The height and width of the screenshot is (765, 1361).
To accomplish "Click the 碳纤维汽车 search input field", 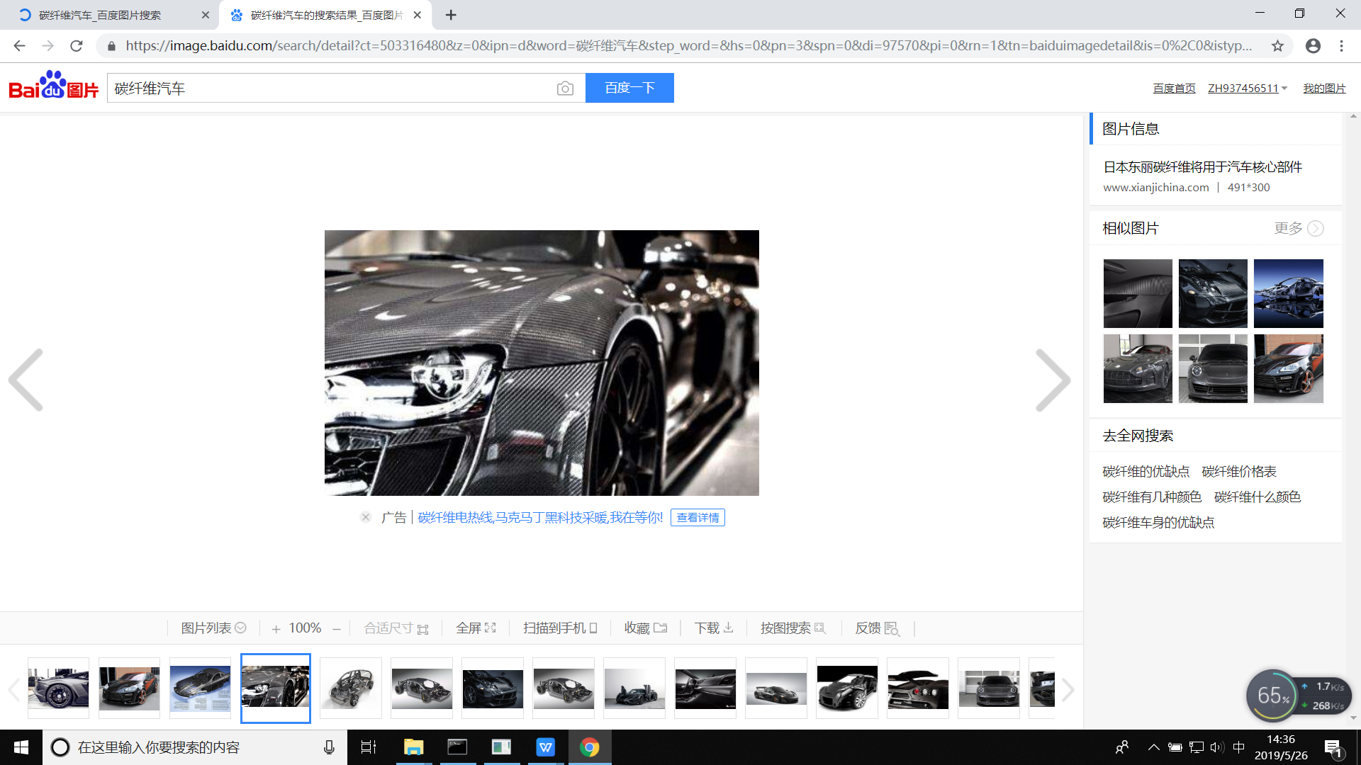I will [x=330, y=89].
